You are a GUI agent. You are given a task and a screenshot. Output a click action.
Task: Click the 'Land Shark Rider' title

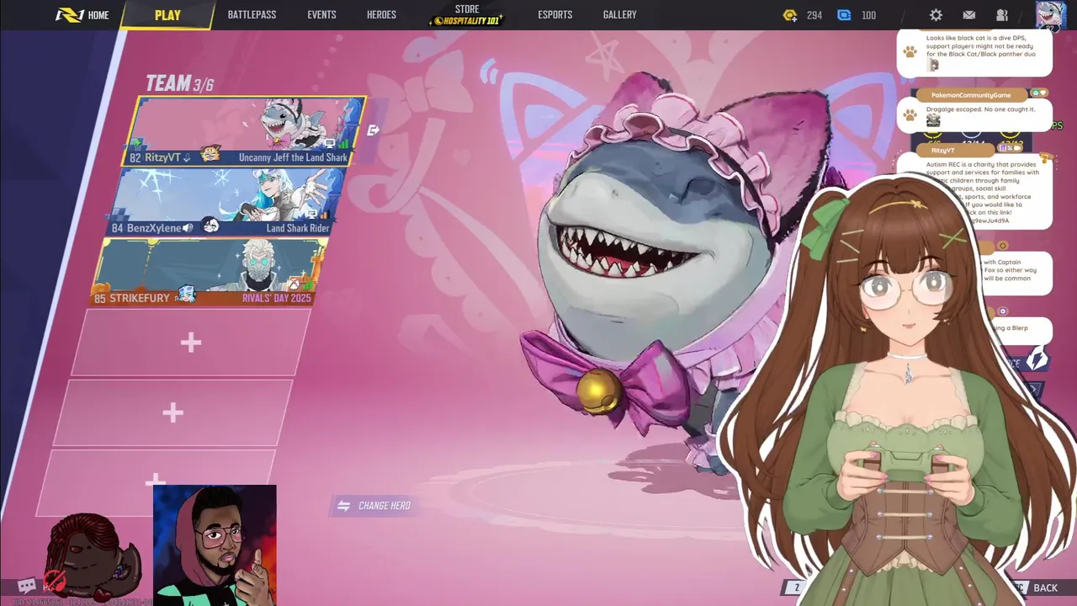[298, 228]
